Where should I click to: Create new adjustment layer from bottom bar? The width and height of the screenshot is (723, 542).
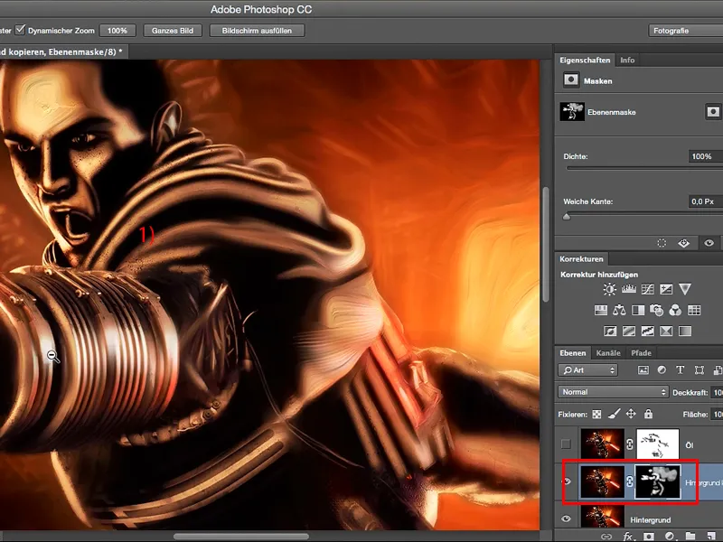(x=670, y=537)
